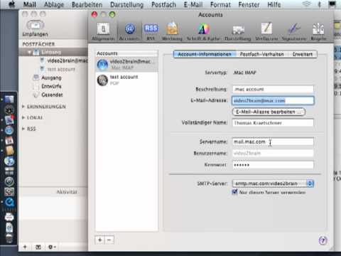341x256 pixels.
Task: Click the Bluetooth status icon in menu bar
Action: (320, 4)
